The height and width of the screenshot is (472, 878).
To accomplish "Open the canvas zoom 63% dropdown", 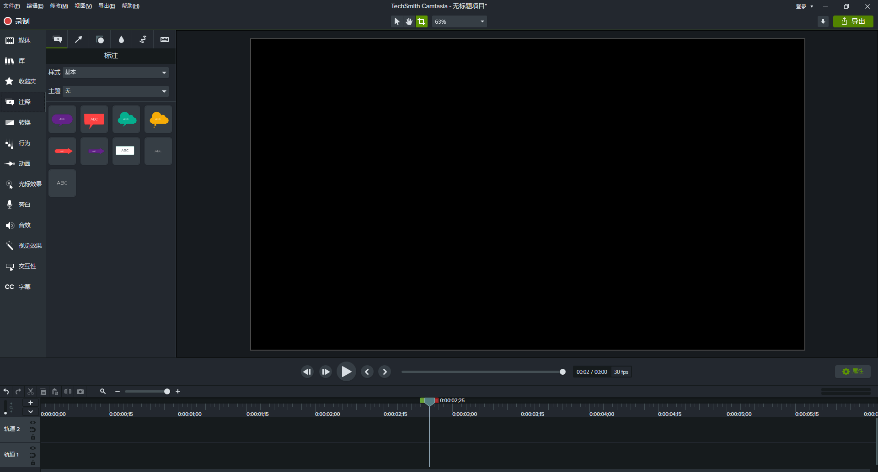I will [x=459, y=21].
